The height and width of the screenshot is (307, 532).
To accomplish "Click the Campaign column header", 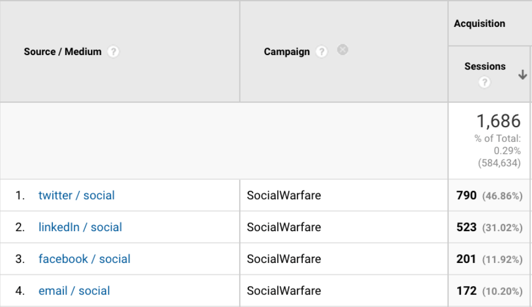I will point(286,52).
